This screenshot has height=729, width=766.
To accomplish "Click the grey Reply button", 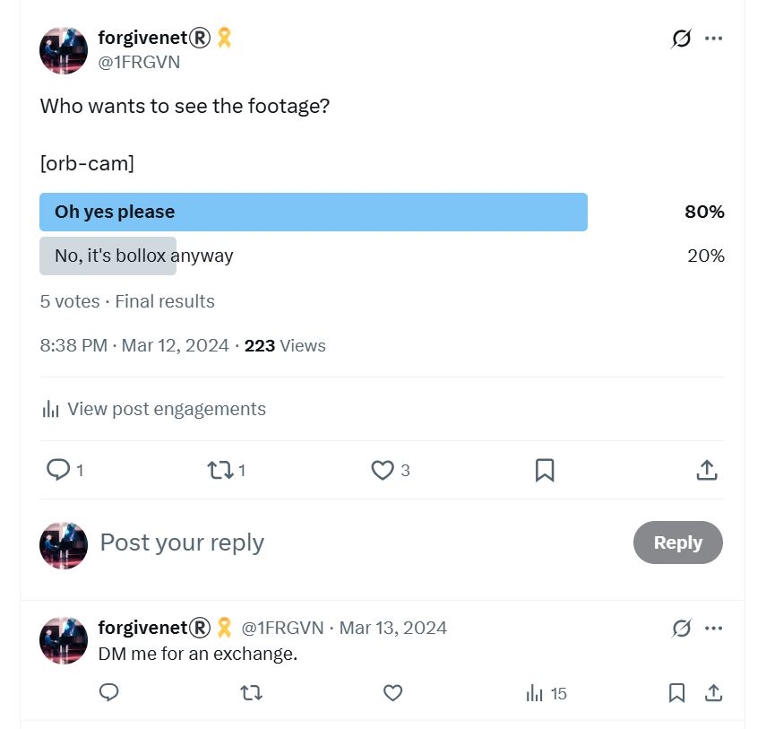I will click(x=677, y=542).
